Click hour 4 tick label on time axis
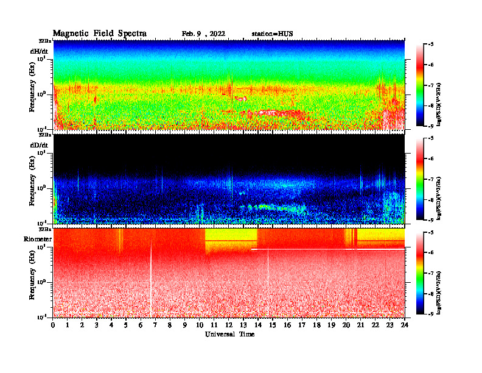 pyautogui.click(x=111, y=325)
